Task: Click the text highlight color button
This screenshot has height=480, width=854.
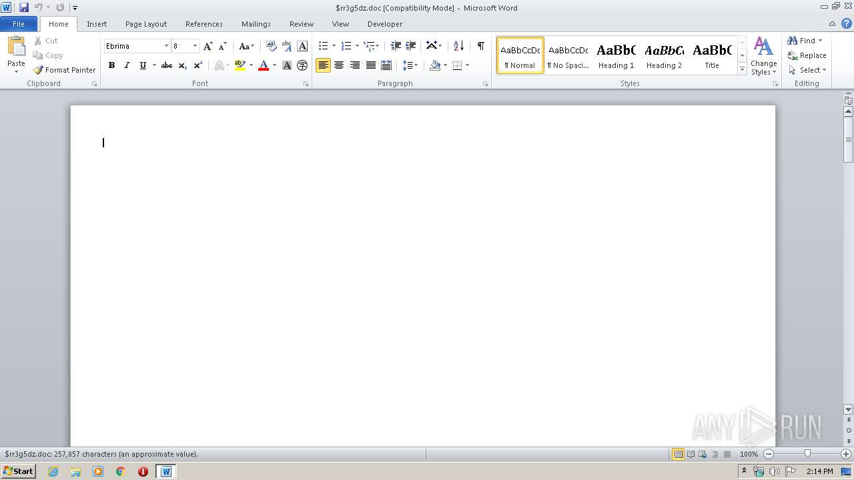Action: [240, 65]
